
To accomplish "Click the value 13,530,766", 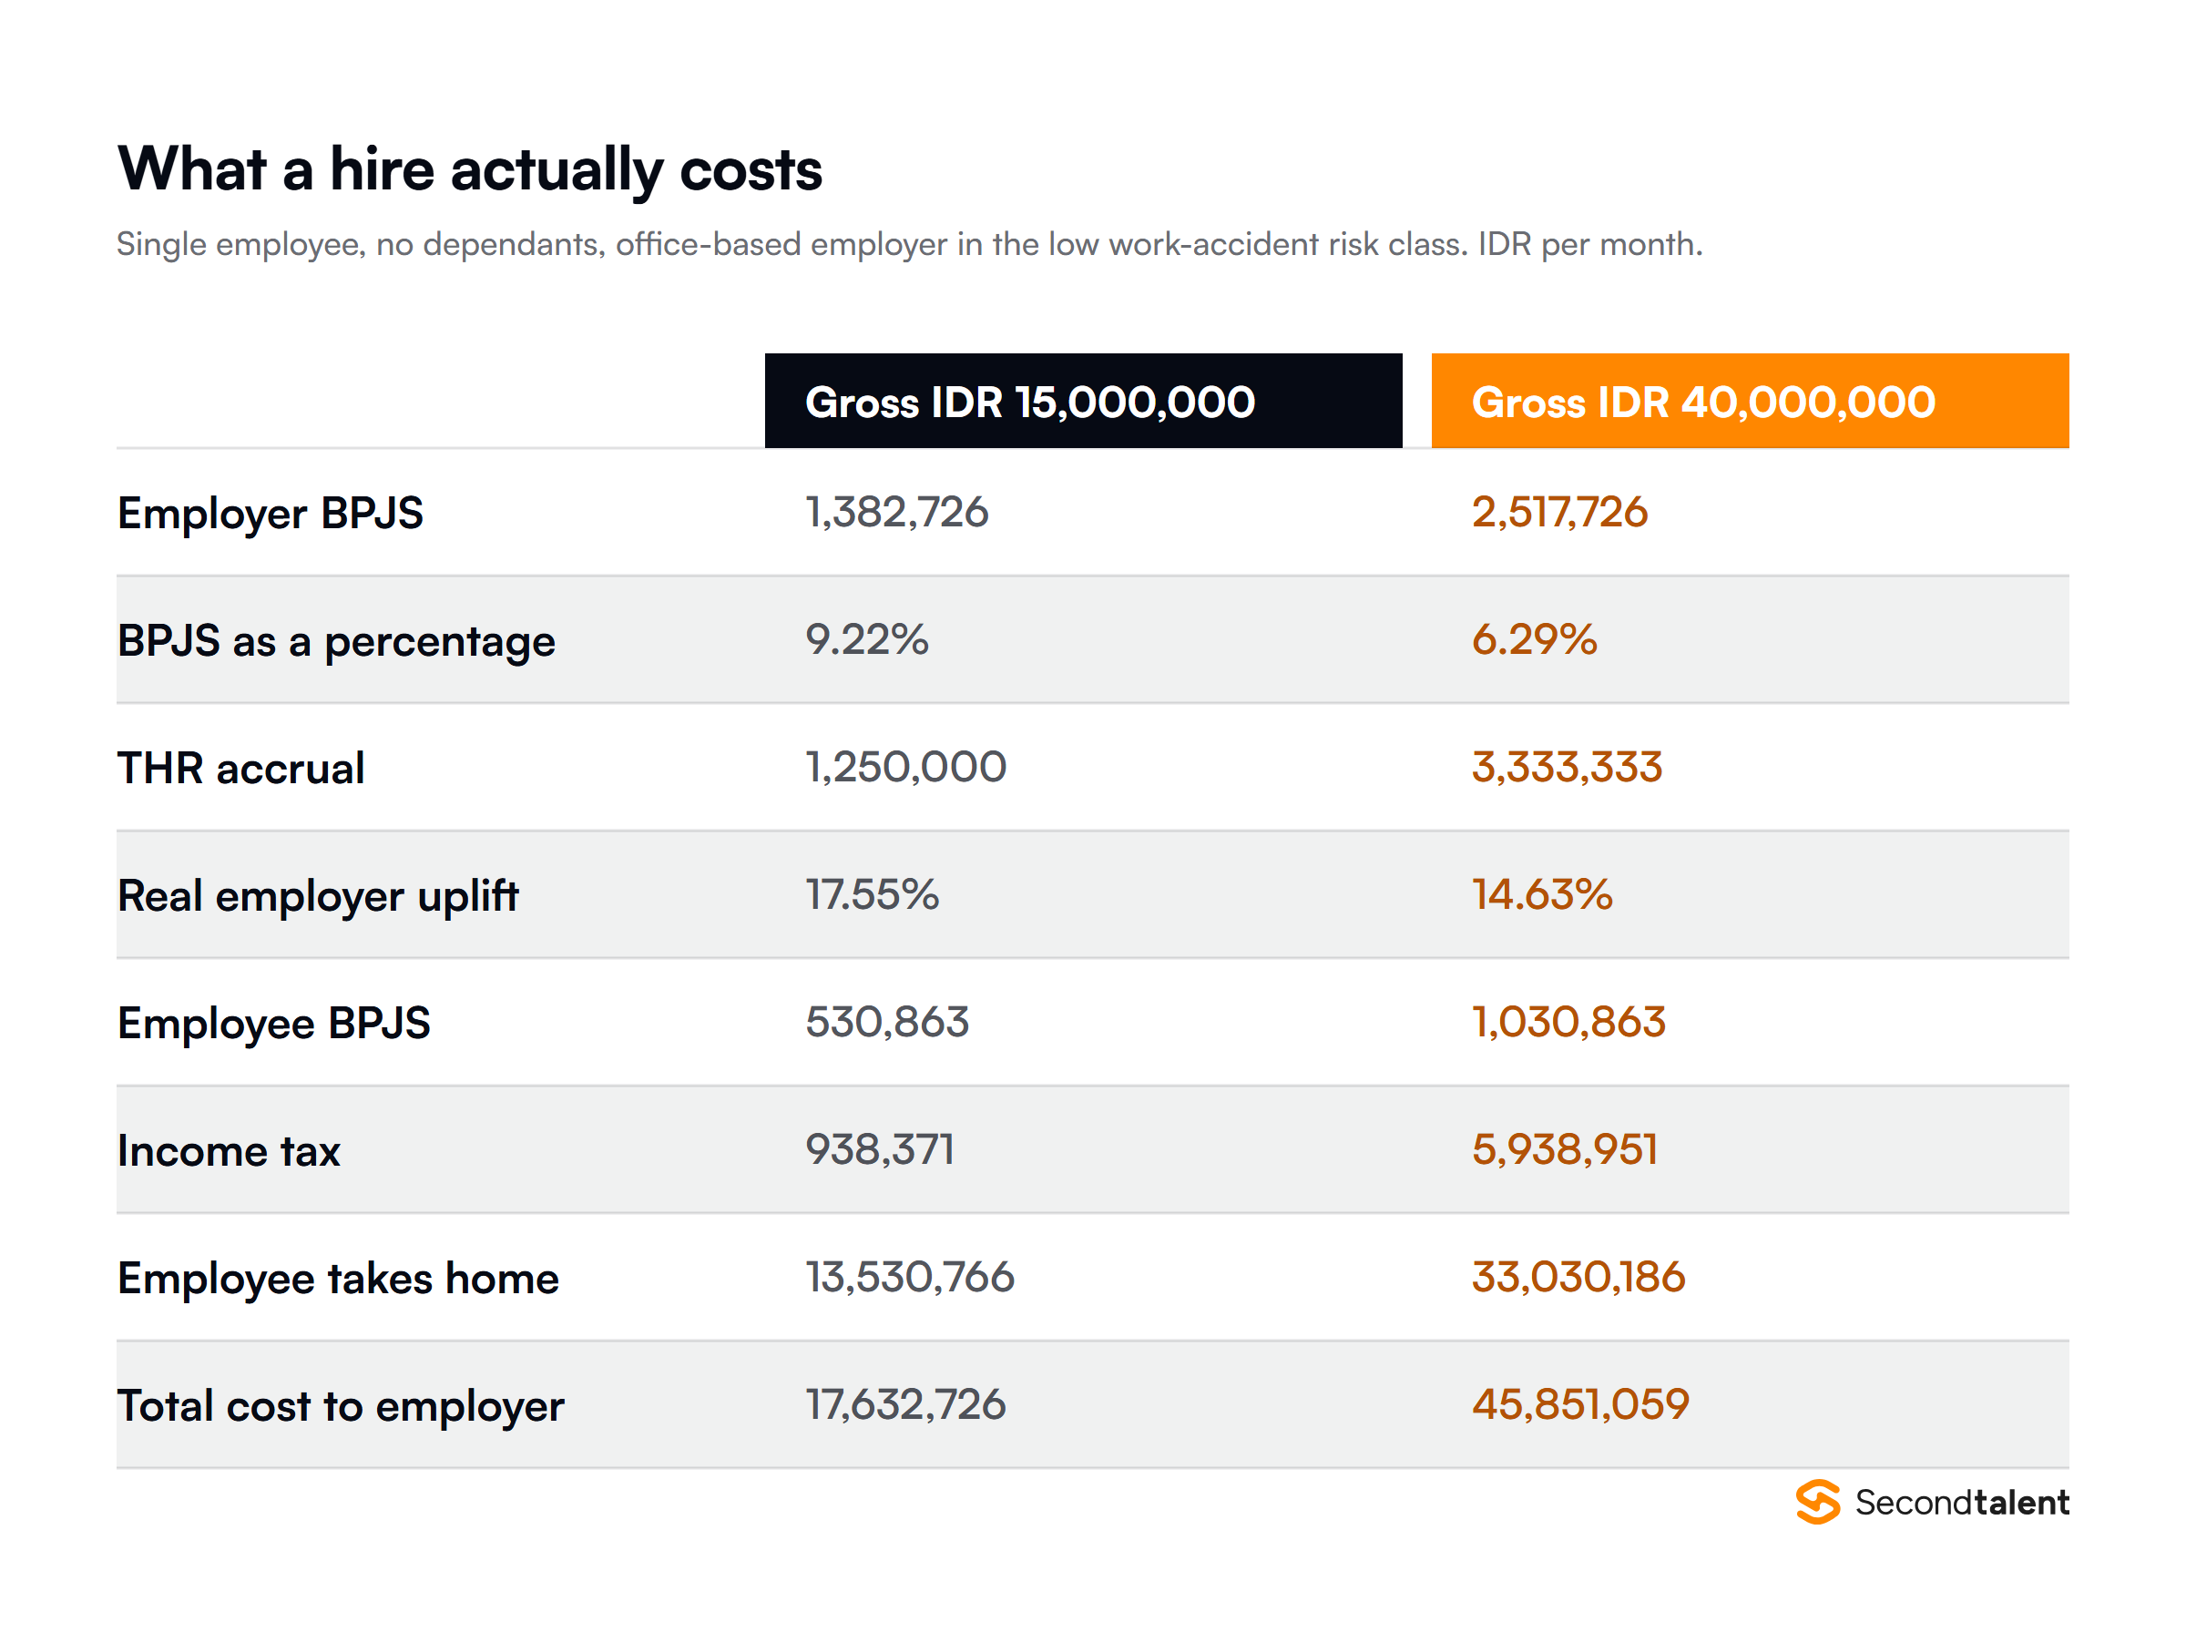I will click(x=910, y=1276).
